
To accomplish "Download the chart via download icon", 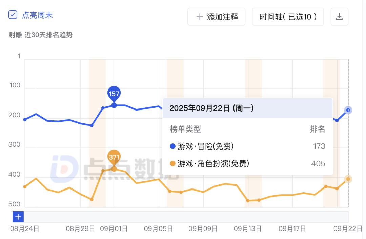I will point(339,17).
